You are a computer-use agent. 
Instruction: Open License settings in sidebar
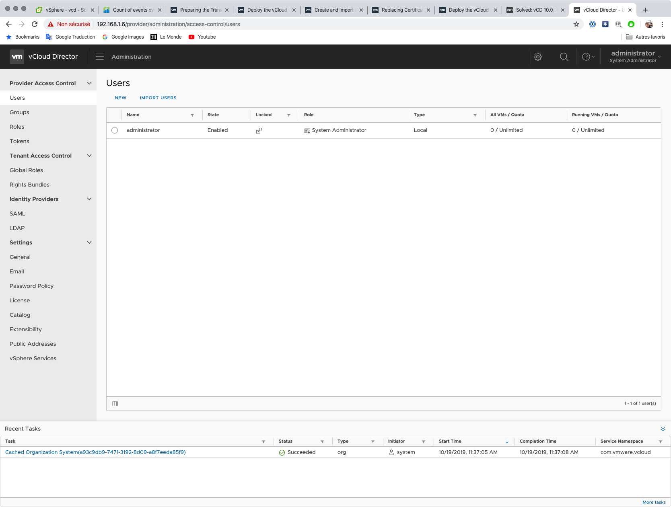click(x=20, y=300)
